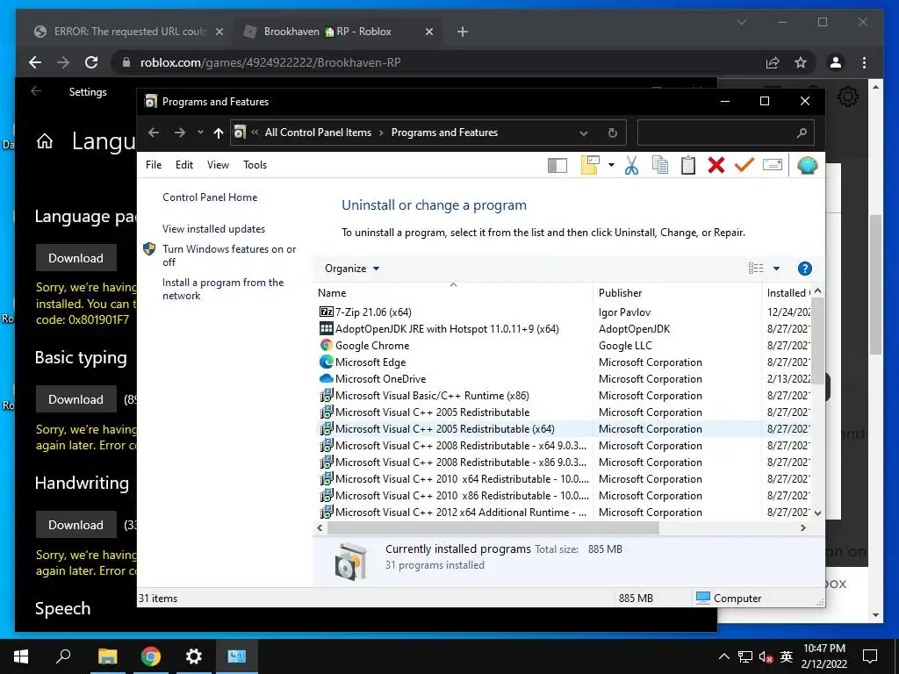
Task: Click the search magnifier in Programs and Features
Action: tap(802, 133)
